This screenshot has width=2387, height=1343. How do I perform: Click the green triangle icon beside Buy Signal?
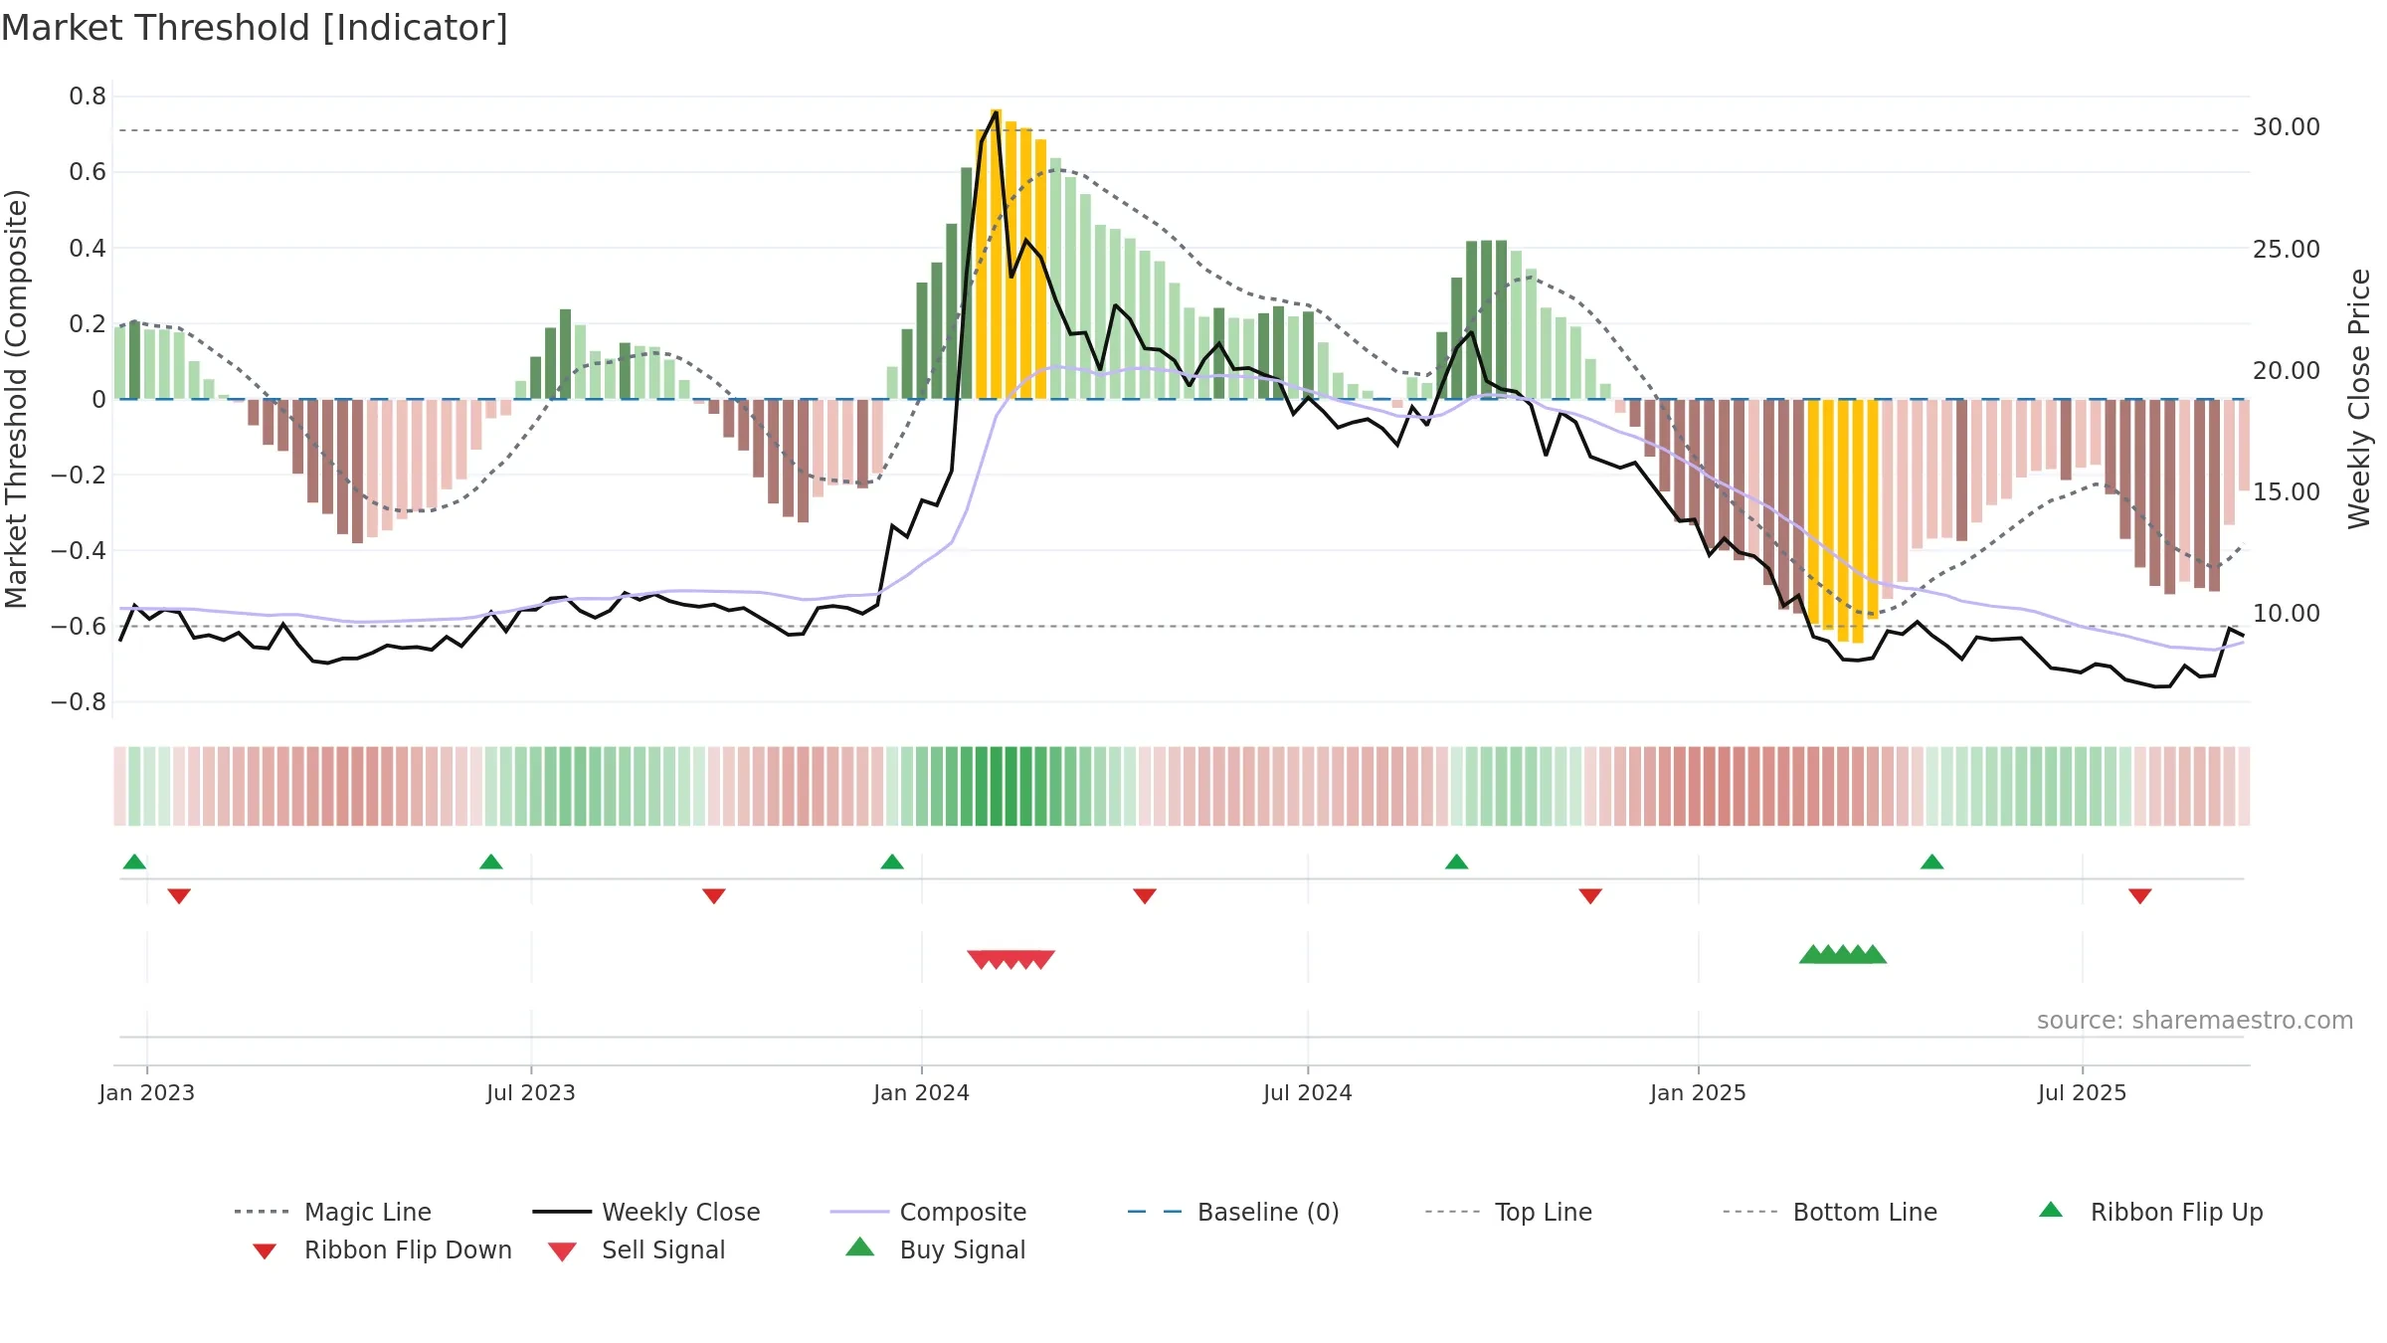(860, 1247)
